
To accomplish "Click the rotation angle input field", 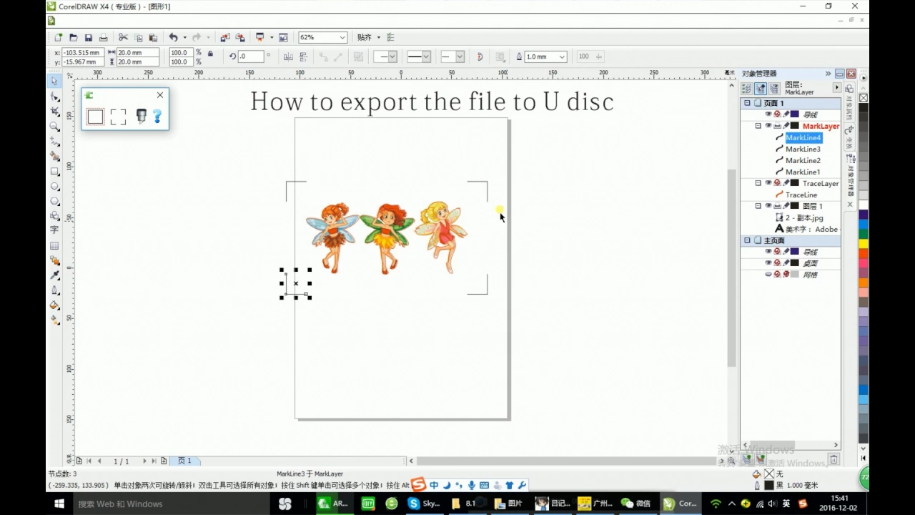I will click(x=252, y=57).
